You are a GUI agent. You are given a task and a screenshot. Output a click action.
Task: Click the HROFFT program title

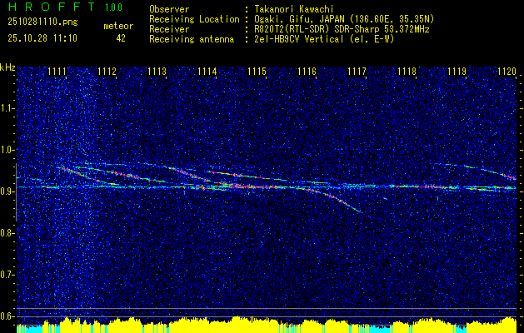point(51,7)
